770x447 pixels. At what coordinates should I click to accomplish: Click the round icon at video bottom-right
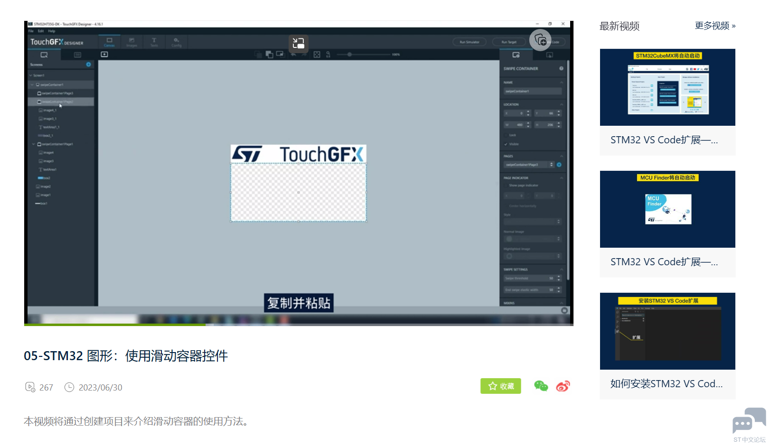[x=564, y=310]
